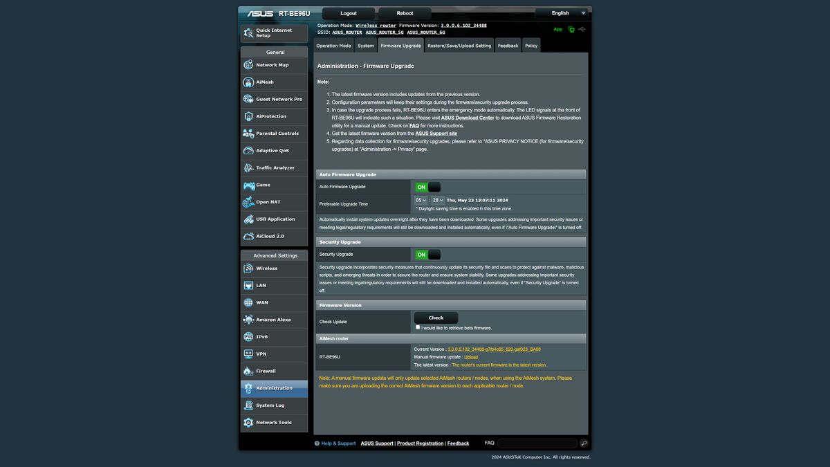Open the upgrade time minute dropdown

click(439, 200)
